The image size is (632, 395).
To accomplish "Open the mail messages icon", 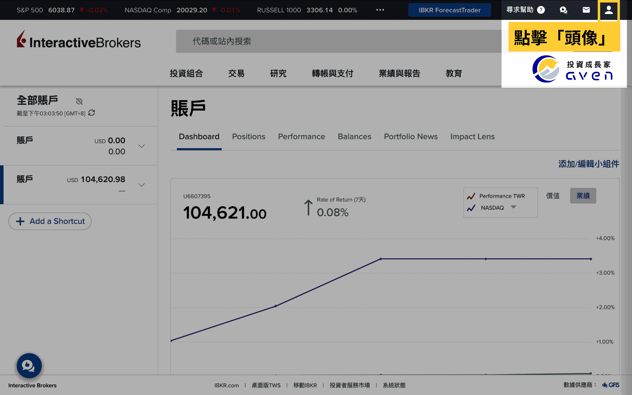I will tap(586, 10).
